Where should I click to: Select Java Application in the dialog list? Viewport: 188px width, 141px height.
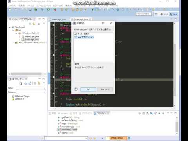[x=84, y=37]
